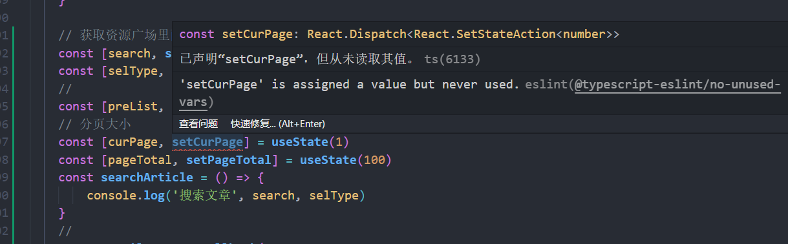Select the setCurPage variable in code

(208, 142)
